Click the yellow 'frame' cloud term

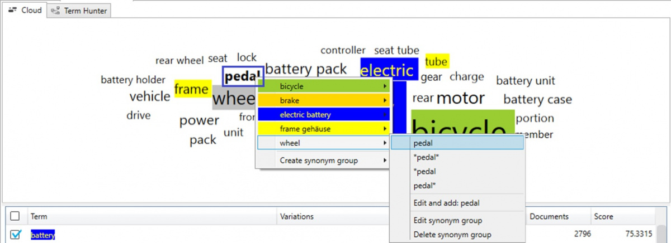191,89
